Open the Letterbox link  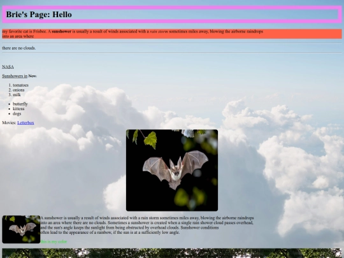tap(25, 123)
